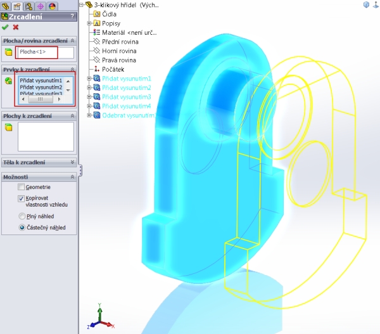
Task: Select the Plný náhled radio button
Action: [22, 216]
